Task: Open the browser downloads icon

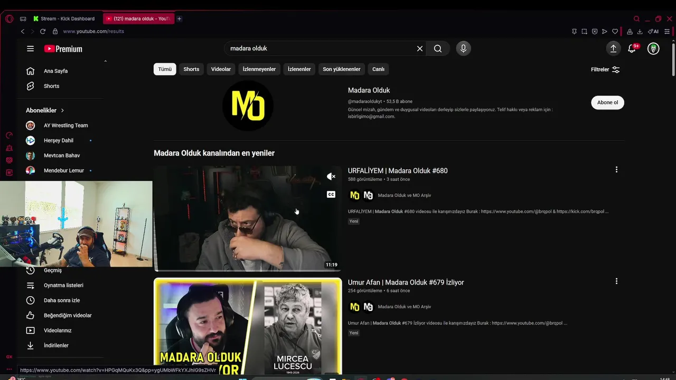Action: (640, 32)
